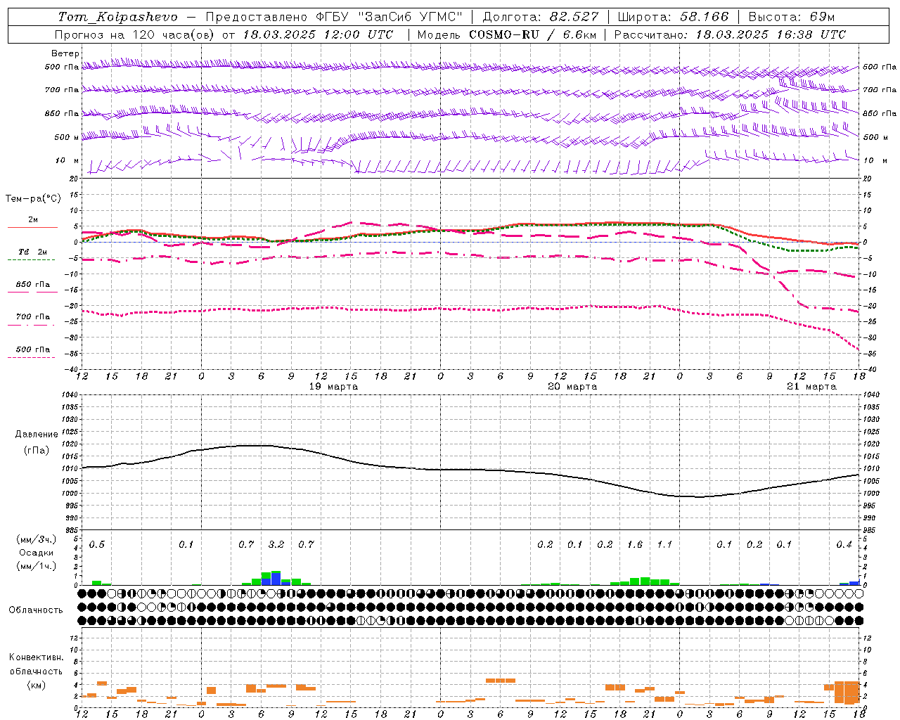Select the 'Широта: 58.166' header text
This screenshot has width=900, height=720.
tap(674, 17)
